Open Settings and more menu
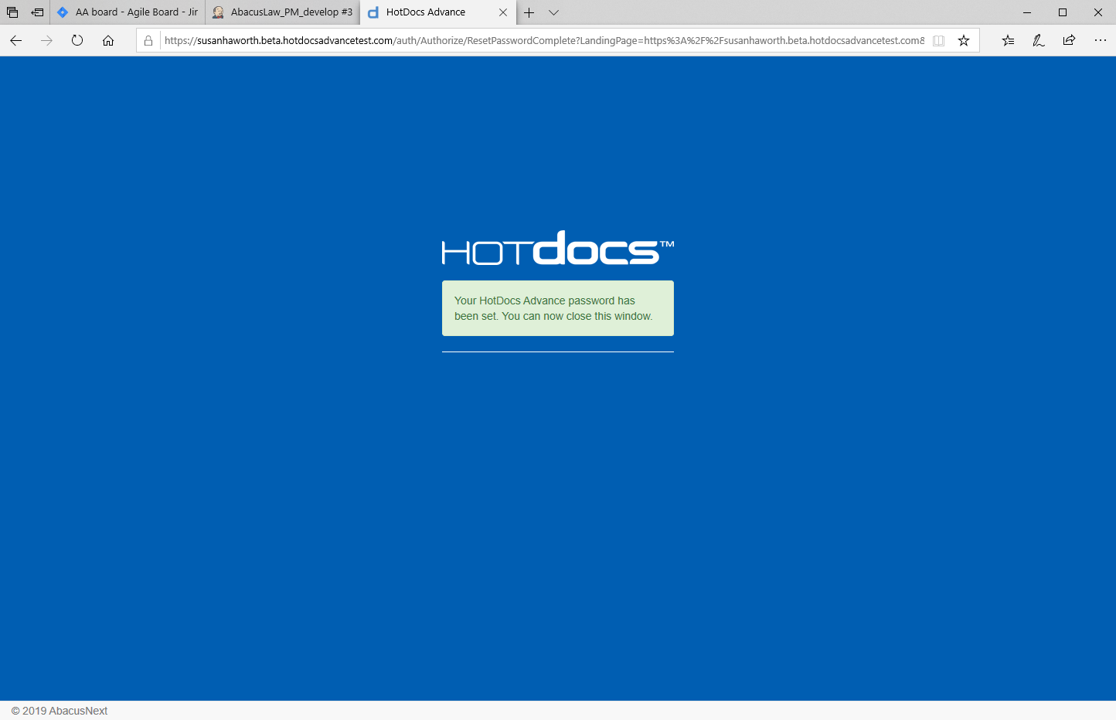1116x720 pixels. pos(1101,40)
